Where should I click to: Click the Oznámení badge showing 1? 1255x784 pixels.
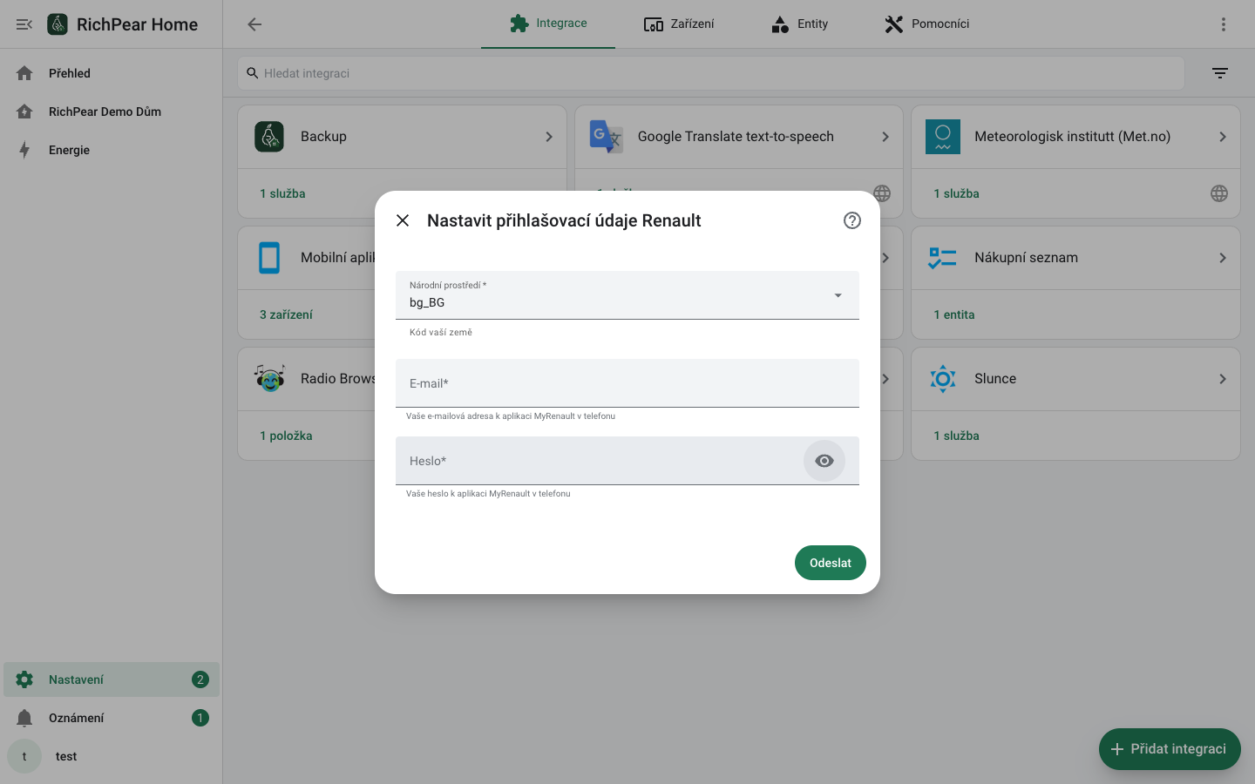[200, 718]
